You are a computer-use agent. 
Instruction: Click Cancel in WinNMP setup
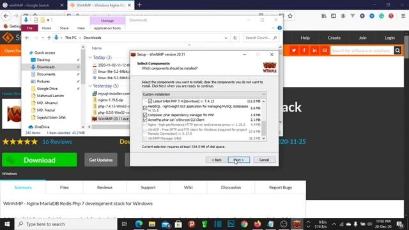click(264, 160)
